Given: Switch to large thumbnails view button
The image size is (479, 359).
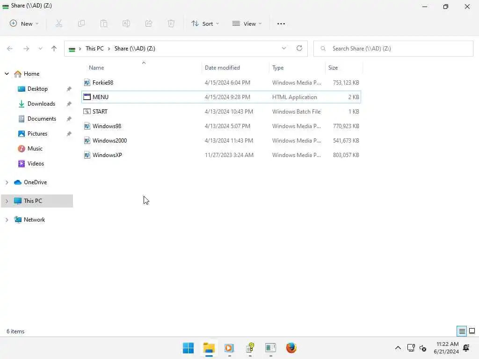Looking at the screenshot, I should (x=472, y=331).
